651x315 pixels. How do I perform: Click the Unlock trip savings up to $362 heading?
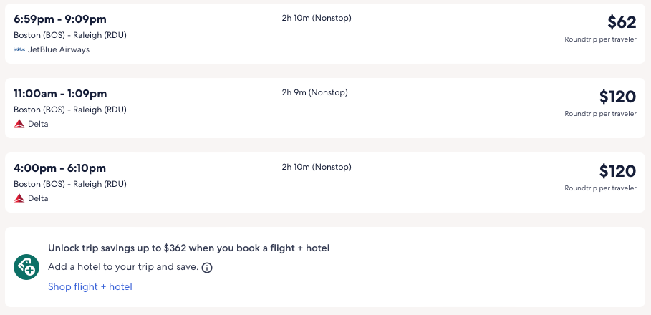tap(188, 248)
